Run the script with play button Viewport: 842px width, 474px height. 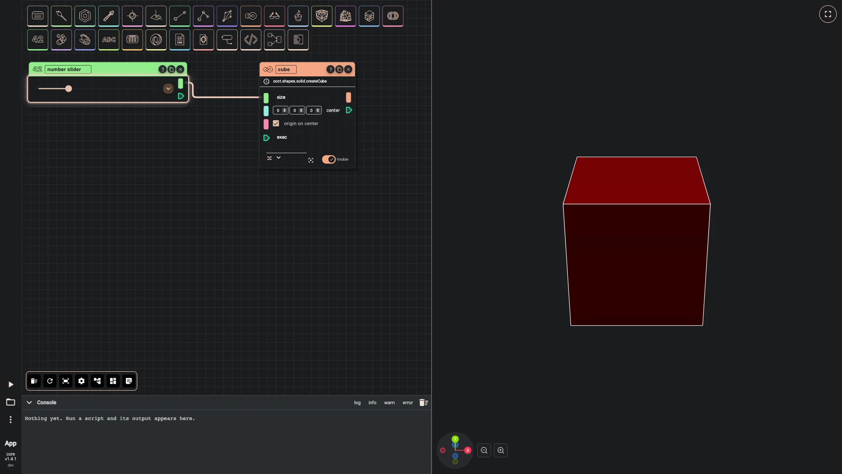tap(11, 384)
